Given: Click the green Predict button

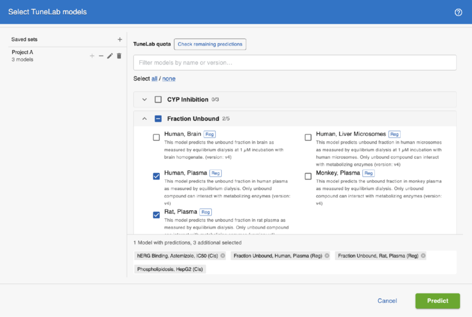Looking at the screenshot, I should pyautogui.click(x=438, y=300).
